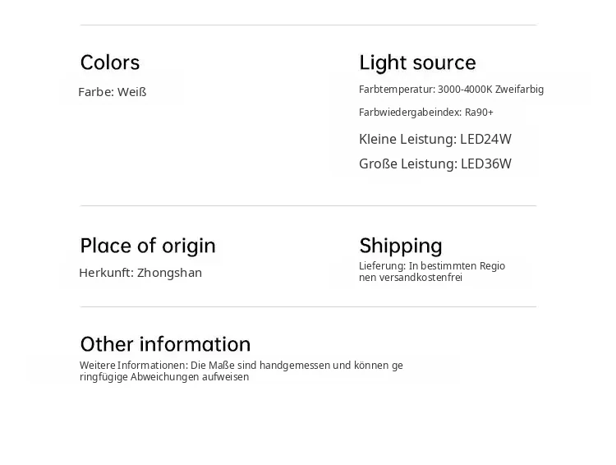This screenshot has height=465, width=616.
Task: Click the Colors heading
Action: [x=110, y=63]
